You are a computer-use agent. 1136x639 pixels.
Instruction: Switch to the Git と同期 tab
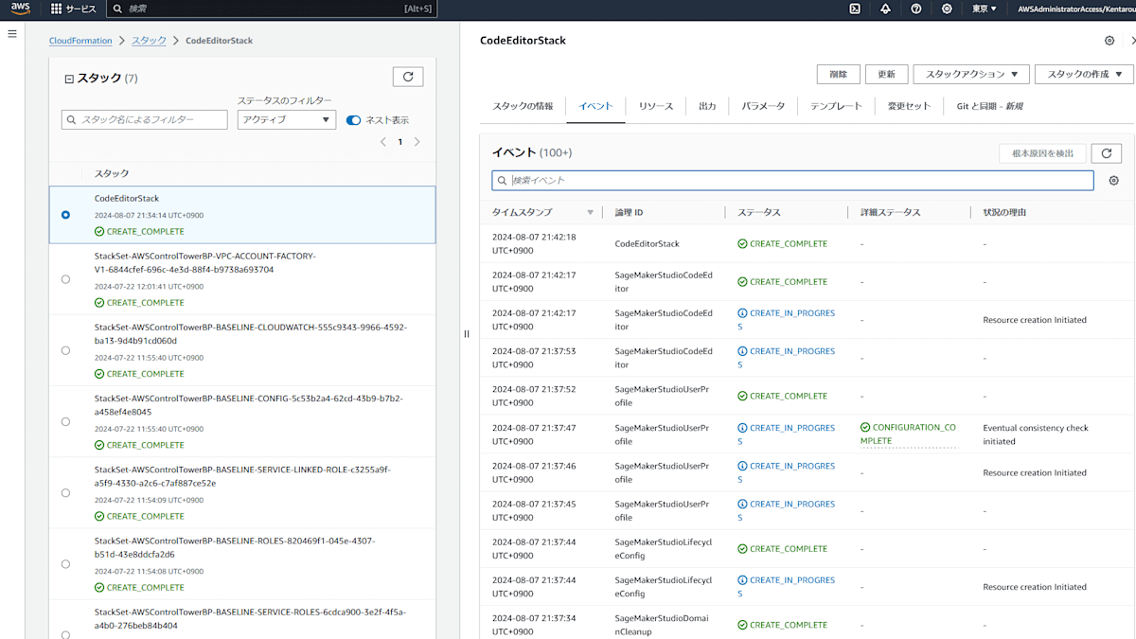click(989, 106)
